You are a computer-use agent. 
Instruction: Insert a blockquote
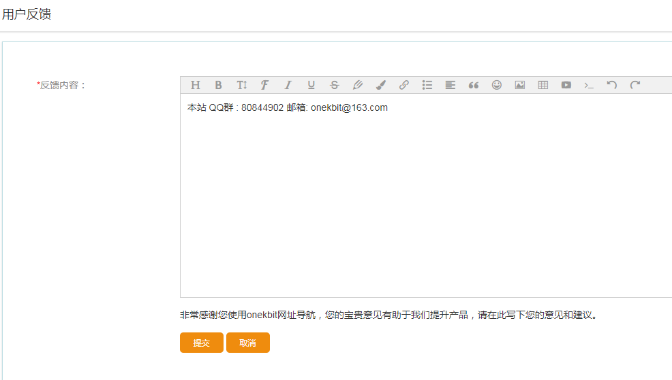pos(473,85)
